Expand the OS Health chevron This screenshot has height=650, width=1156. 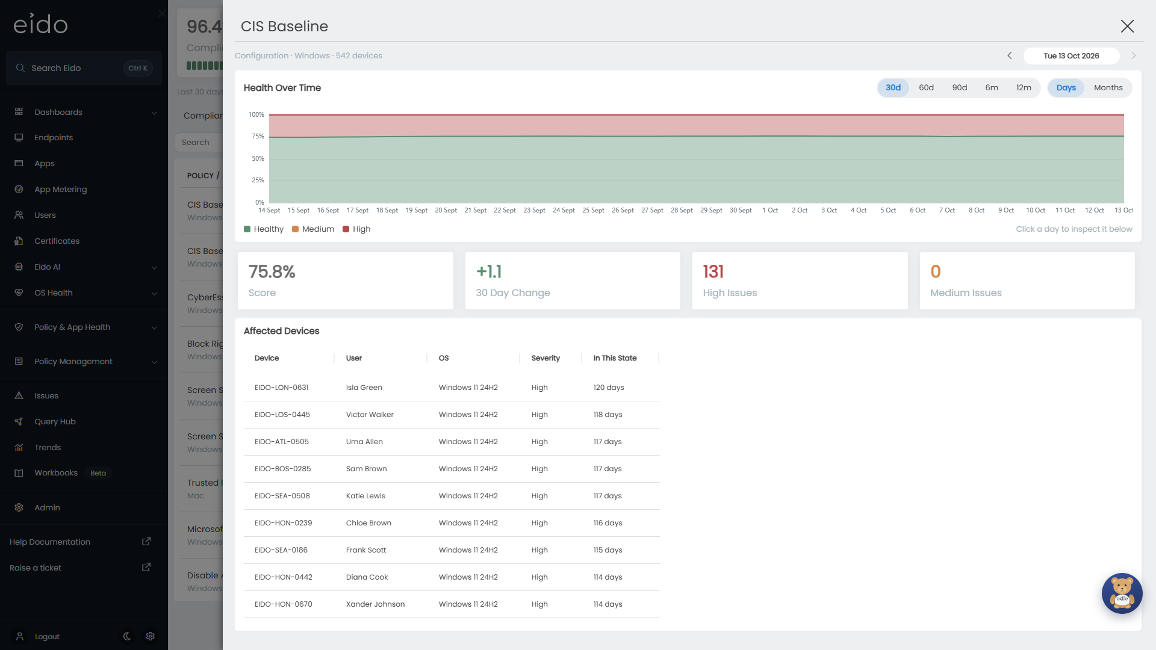[154, 293]
